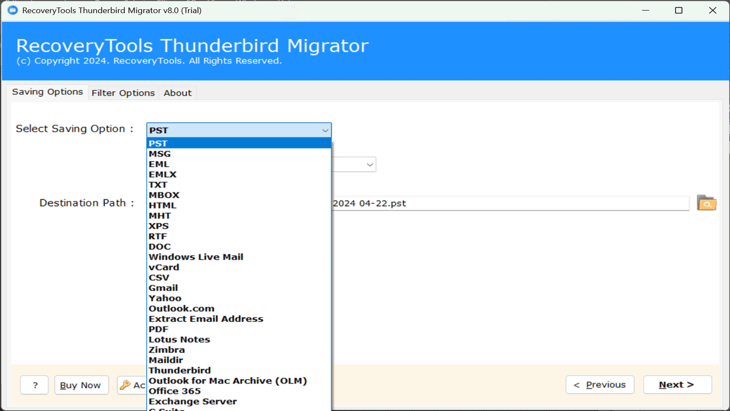Select Outlook.com in the list
Image resolution: width=730 pixels, height=411 pixels.
[x=239, y=308]
